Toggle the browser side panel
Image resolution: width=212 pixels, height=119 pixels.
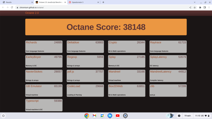(x=205, y=7)
